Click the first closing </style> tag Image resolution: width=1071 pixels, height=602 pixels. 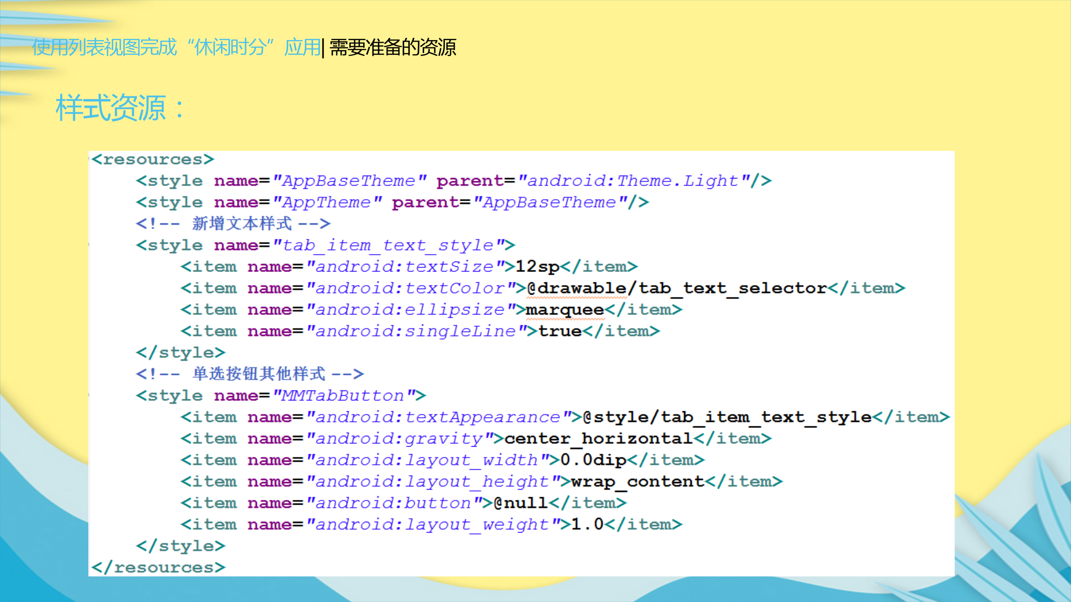coord(180,353)
